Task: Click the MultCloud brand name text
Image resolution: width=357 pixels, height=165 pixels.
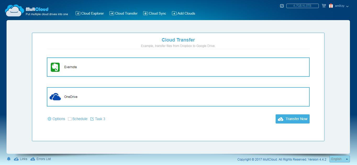Action: (37, 9)
